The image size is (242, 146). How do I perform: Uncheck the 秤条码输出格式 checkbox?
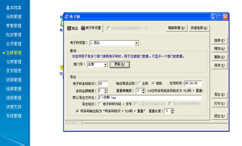[78, 111]
